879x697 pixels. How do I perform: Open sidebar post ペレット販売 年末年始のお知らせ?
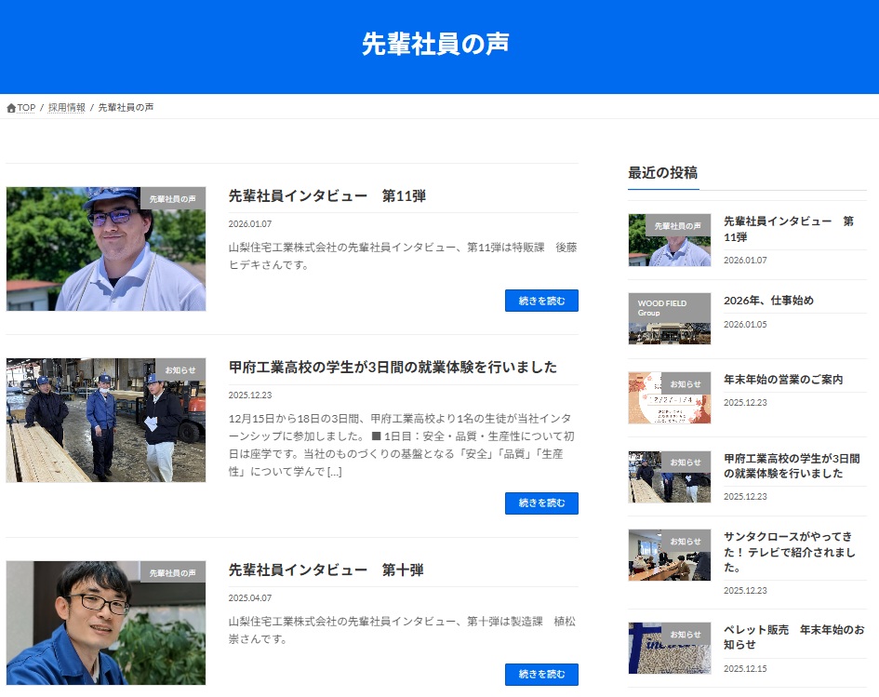click(792, 637)
